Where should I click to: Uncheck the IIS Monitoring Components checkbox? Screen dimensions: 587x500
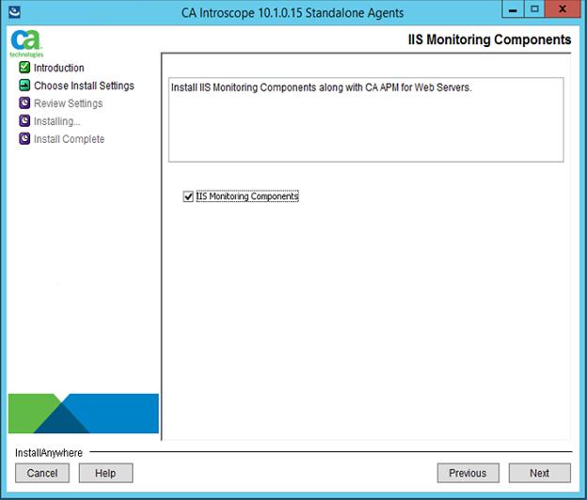pyautogui.click(x=188, y=196)
